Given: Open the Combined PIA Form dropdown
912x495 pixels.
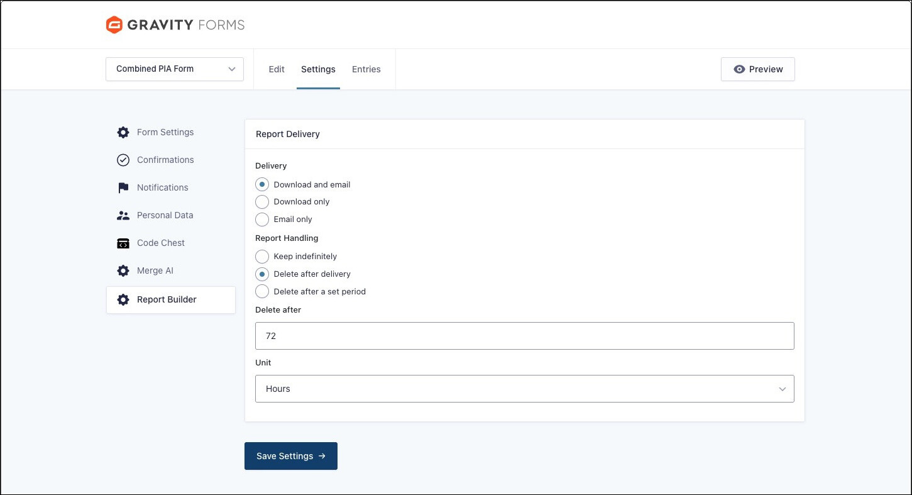Looking at the screenshot, I should [175, 69].
